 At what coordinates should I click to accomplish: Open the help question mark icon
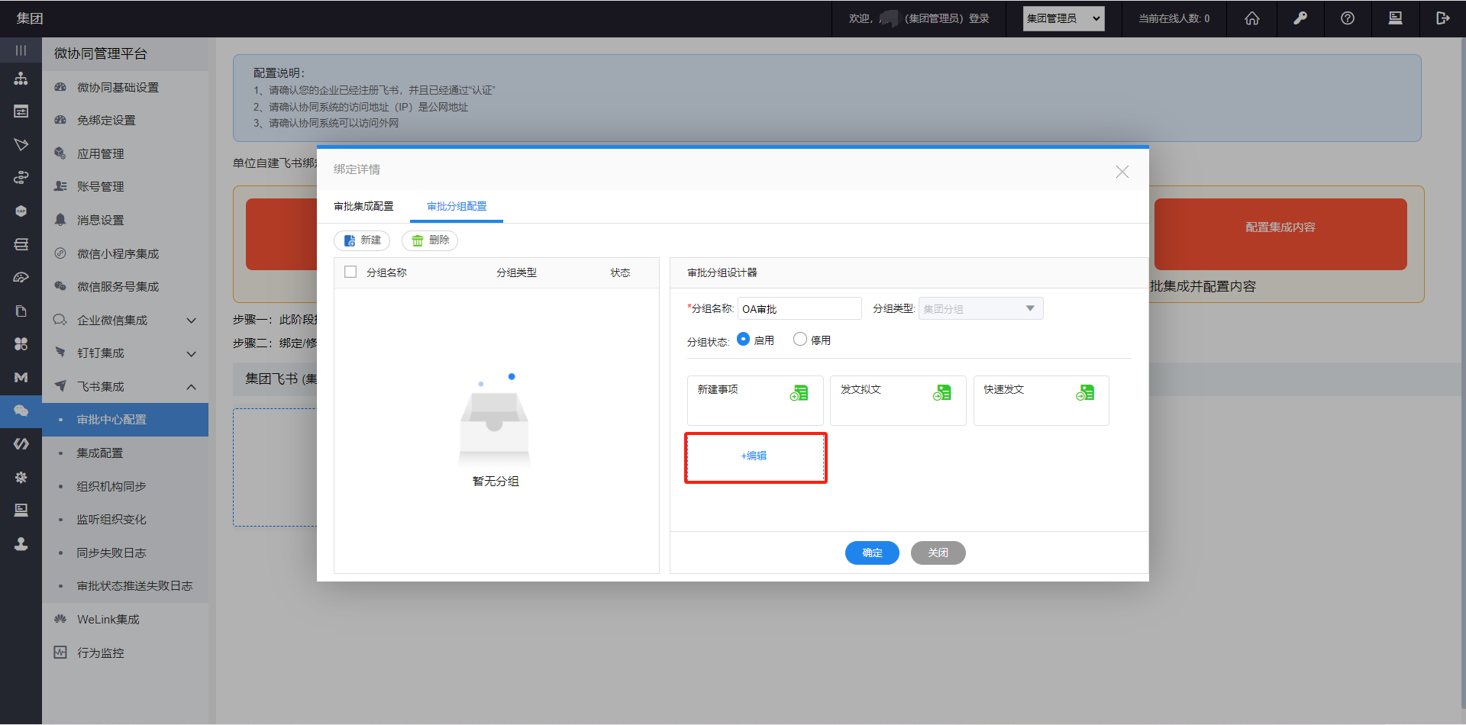click(x=1348, y=18)
